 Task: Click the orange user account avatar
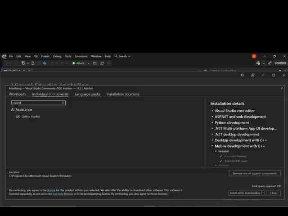254,56
